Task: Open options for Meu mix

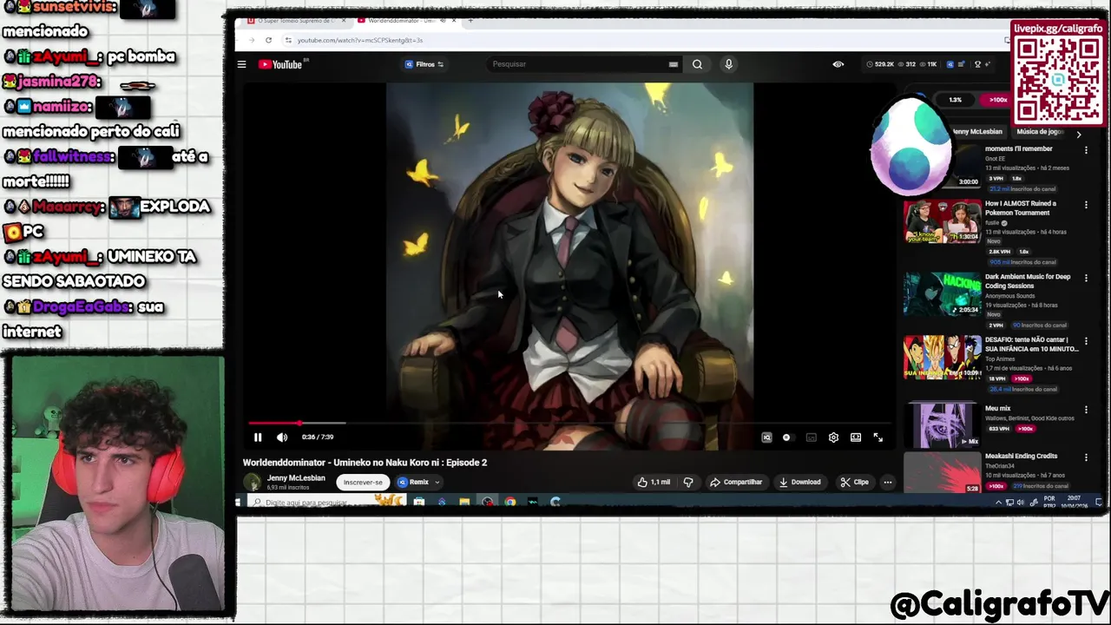Action: pyautogui.click(x=1086, y=410)
